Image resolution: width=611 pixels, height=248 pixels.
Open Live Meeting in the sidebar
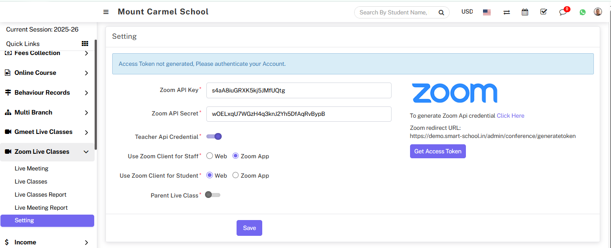[32, 169]
